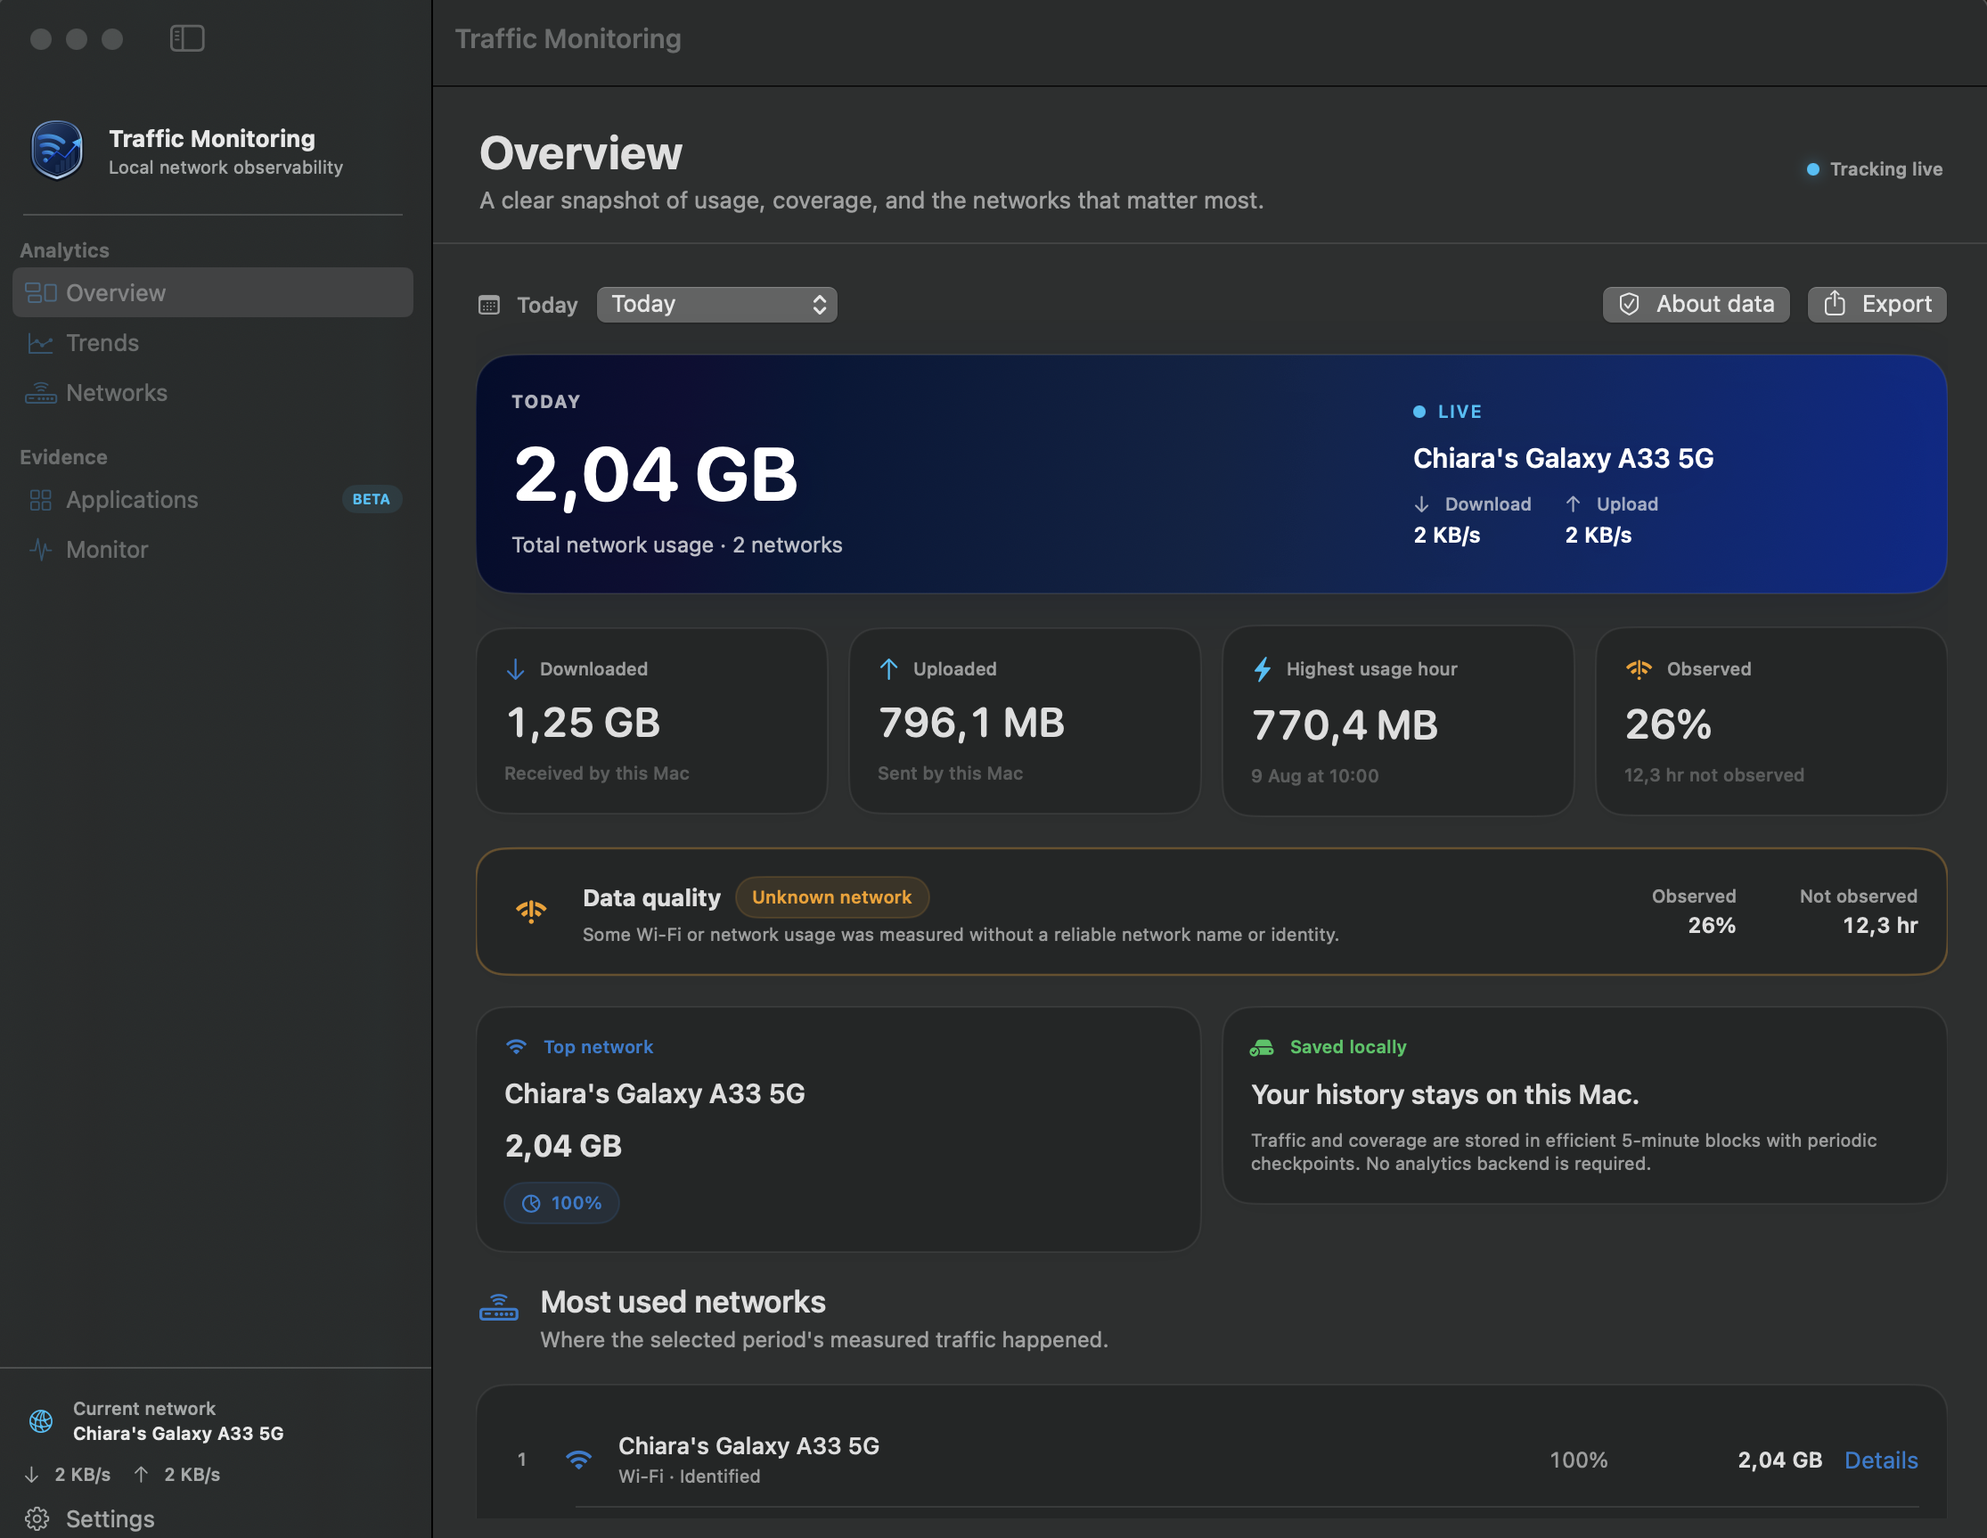This screenshot has height=1538, width=1987.
Task: Open About data
Action: tap(1696, 304)
